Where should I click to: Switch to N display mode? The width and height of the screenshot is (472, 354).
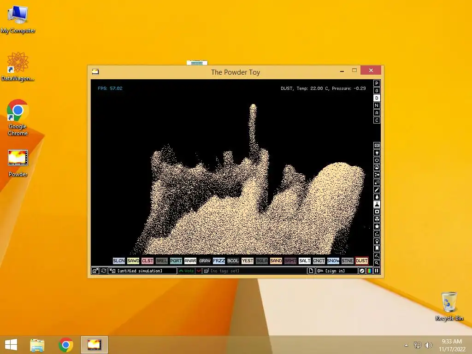pos(377,106)
